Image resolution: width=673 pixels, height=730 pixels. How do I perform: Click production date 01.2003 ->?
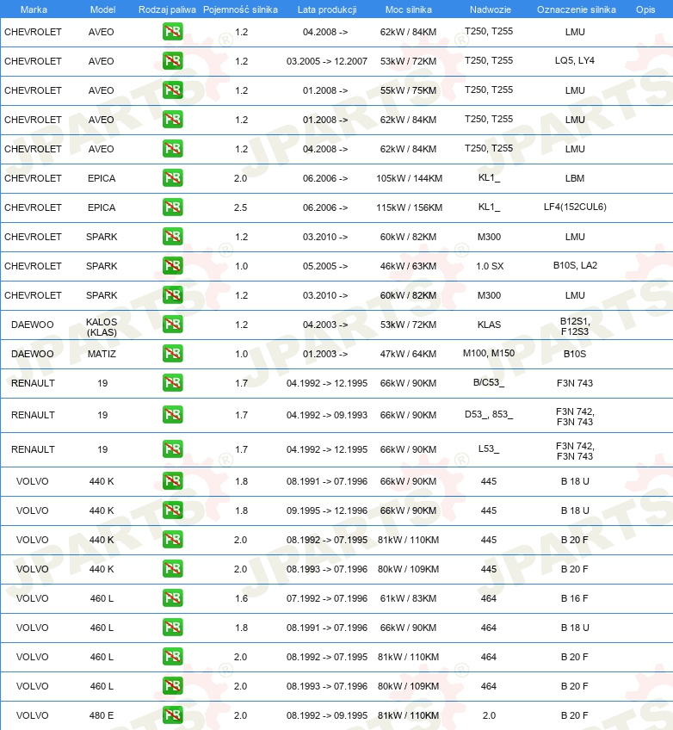[324, 354]
